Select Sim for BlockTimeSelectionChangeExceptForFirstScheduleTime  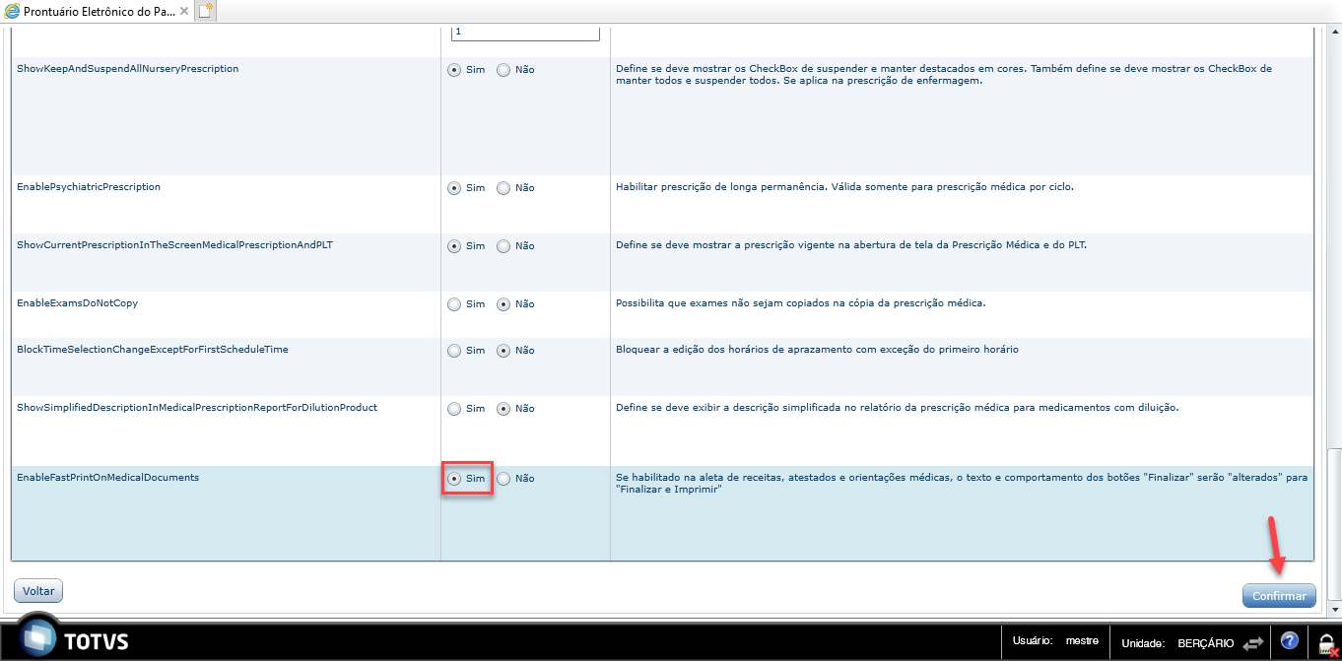click(454, 351)
